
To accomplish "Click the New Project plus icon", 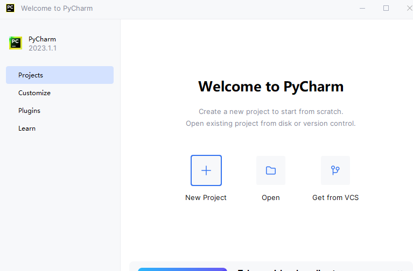I will (x=206, y=170).
